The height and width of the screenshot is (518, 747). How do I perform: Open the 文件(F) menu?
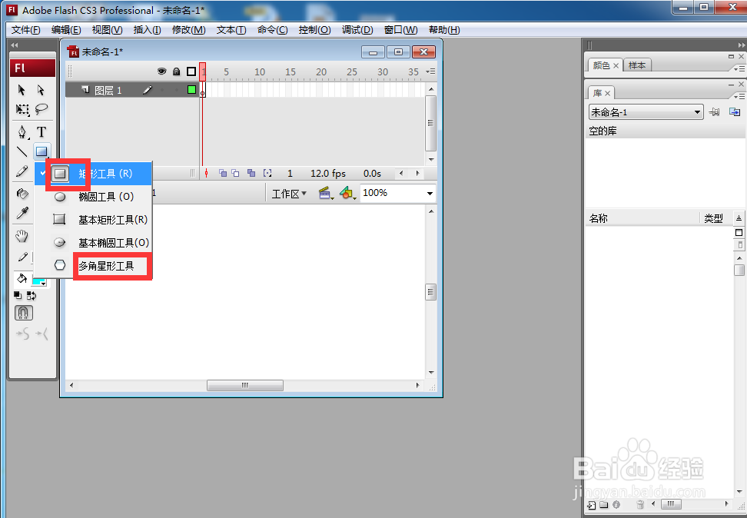25,29
